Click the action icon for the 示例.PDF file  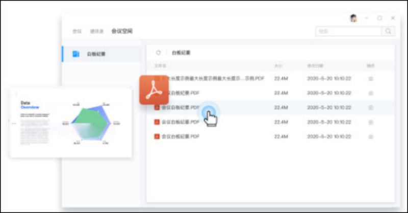(371, 79)
